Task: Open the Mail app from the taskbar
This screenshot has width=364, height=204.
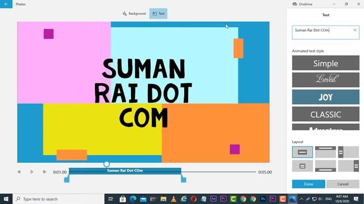Action: [143, 199]
